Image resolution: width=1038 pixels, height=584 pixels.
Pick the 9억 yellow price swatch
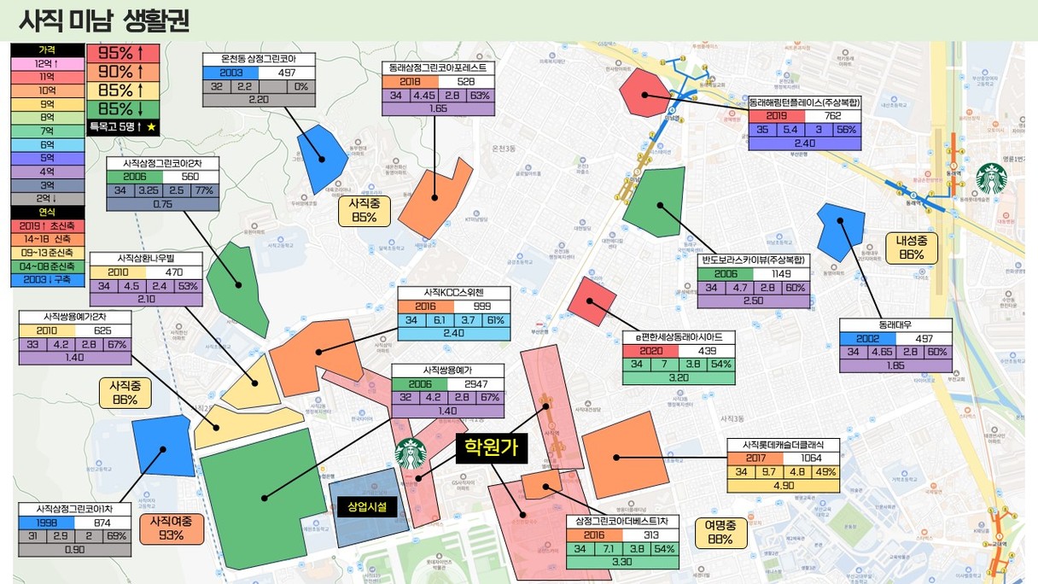(x=46, y=104)
